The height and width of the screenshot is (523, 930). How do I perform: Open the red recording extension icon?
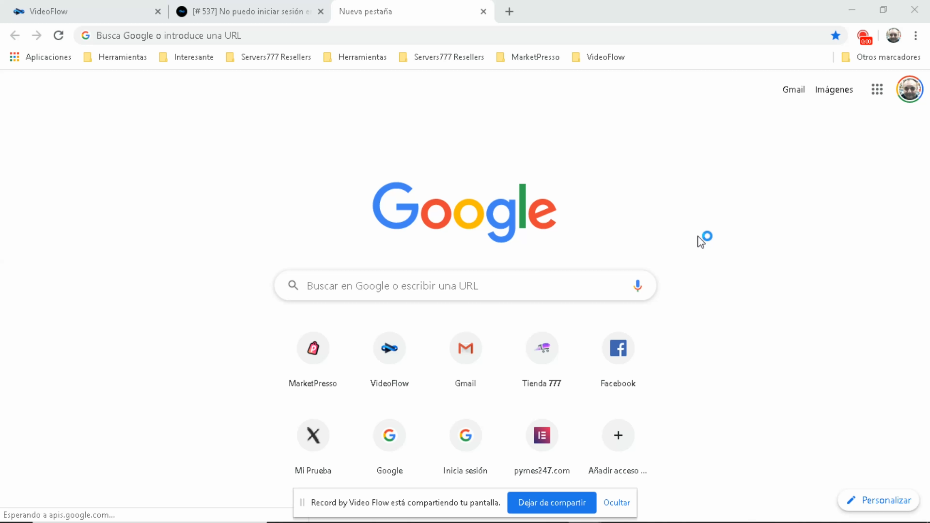865,37
